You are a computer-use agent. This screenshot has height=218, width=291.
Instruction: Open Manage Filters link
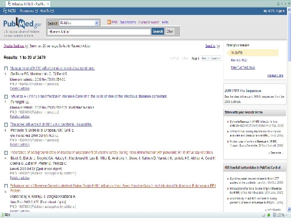[x=275, y=75]
